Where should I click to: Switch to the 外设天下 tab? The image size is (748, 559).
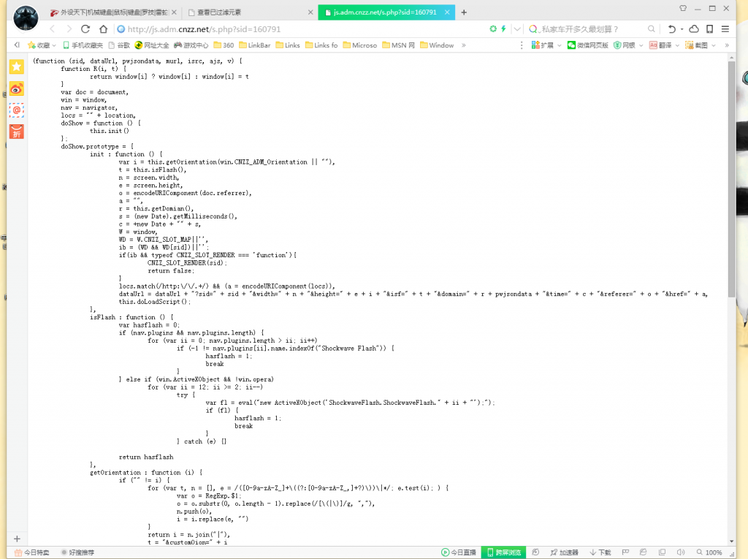coord(113,12)
